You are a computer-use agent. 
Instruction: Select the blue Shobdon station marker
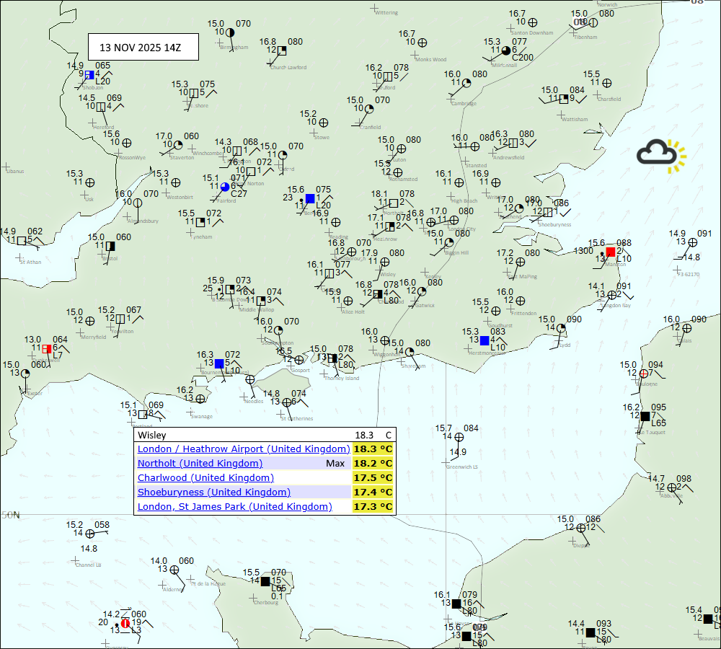pyautogui.click(x=89, y=74)
